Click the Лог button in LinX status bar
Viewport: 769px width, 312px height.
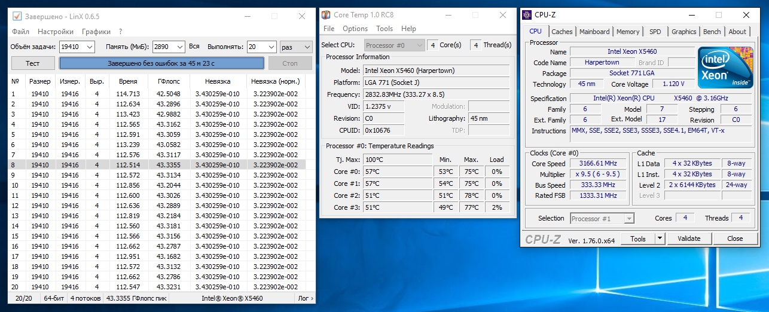pyautogui.click(x=305, y=298)
